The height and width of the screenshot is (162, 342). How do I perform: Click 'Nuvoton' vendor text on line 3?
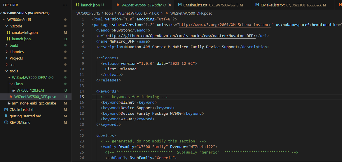coord(122,30)
